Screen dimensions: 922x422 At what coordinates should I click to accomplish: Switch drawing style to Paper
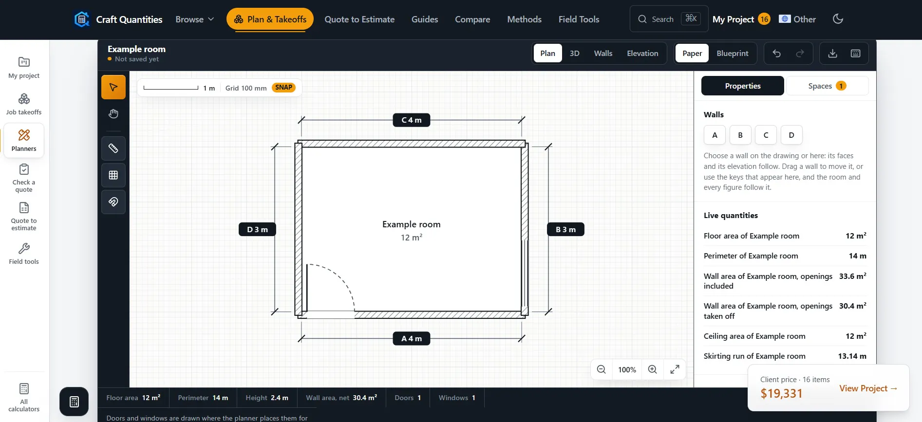(692, 54)
